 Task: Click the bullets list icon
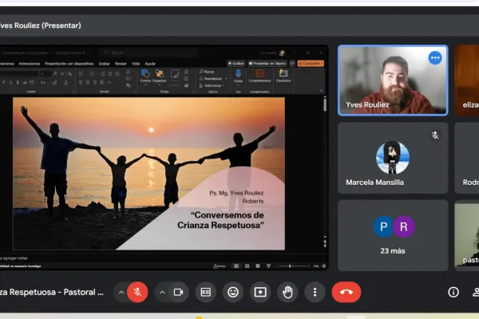pyautogui.click(x=81, y=74)
